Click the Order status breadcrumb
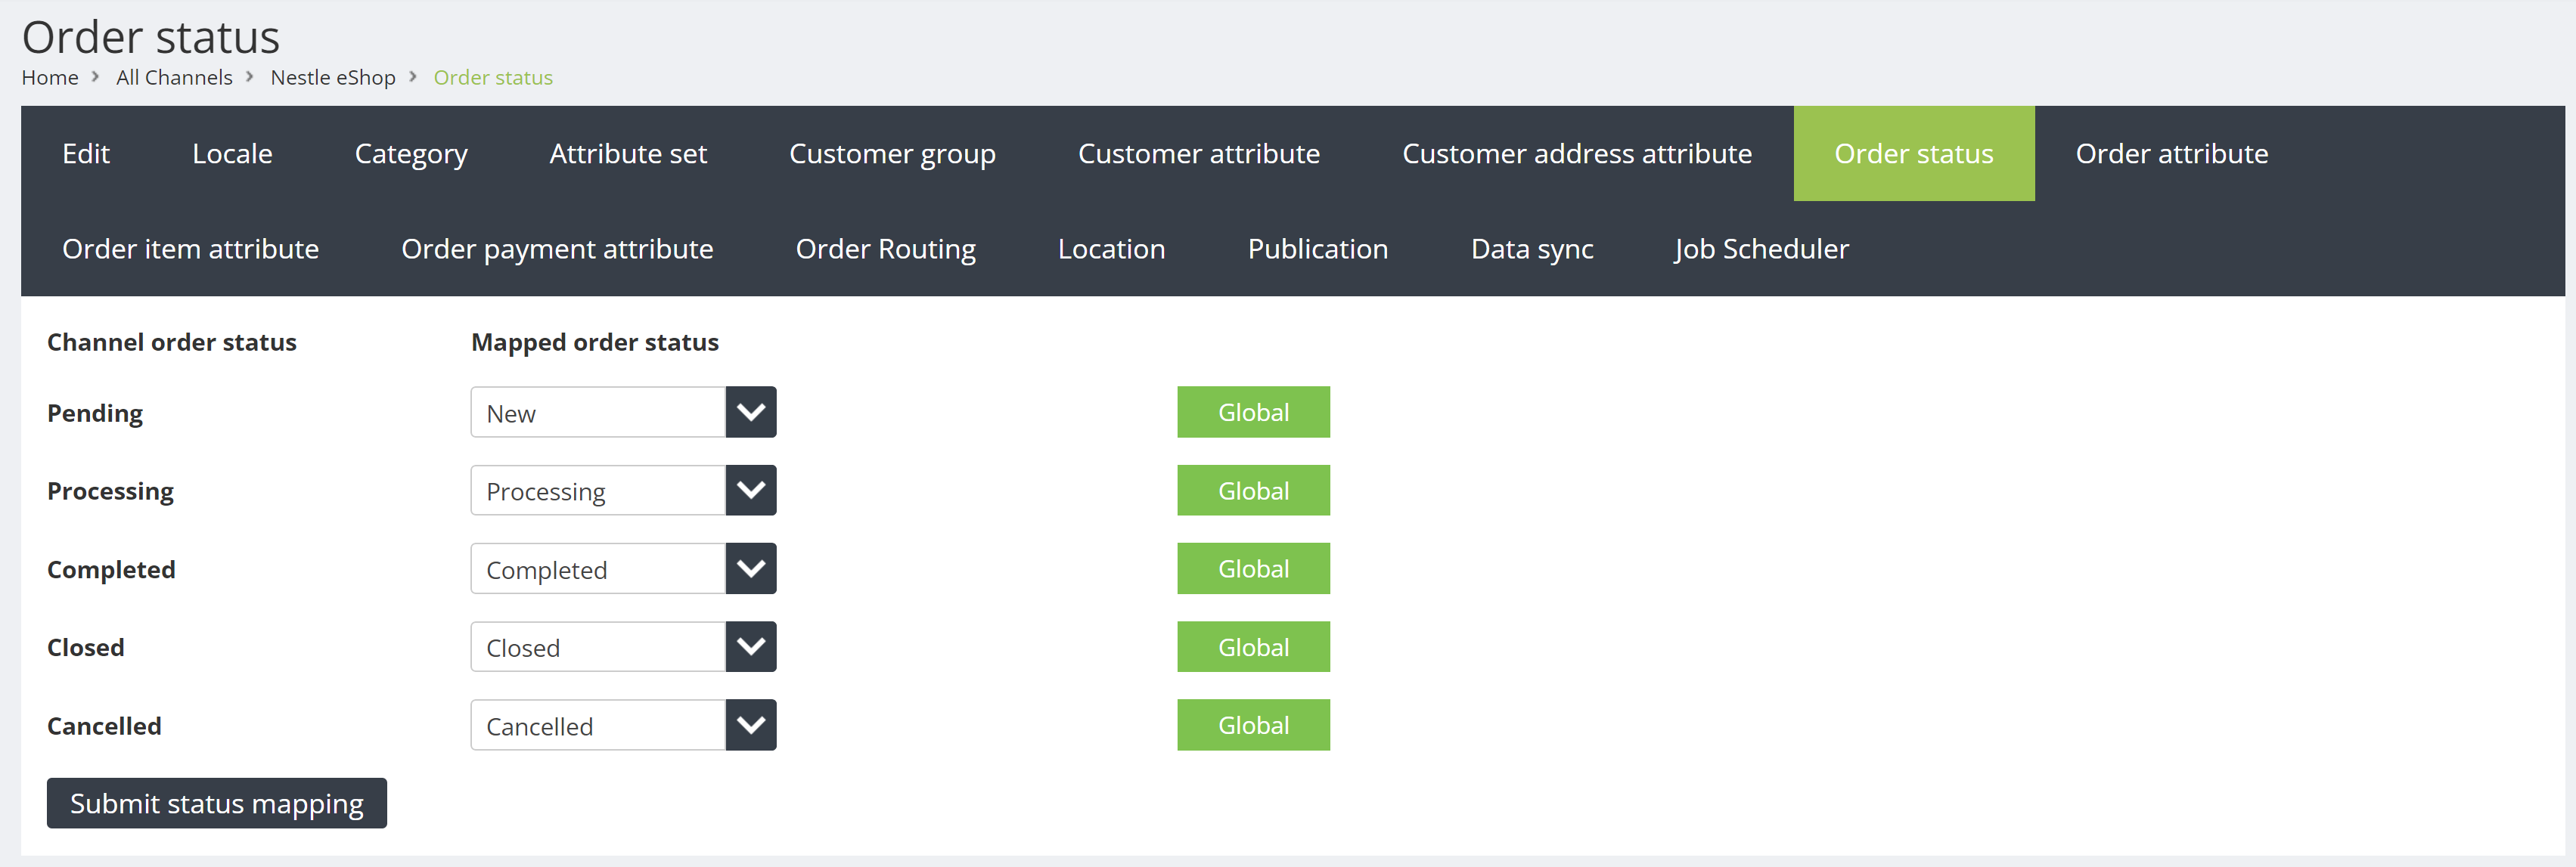The image size is (2576, 867). pos(493,78)
